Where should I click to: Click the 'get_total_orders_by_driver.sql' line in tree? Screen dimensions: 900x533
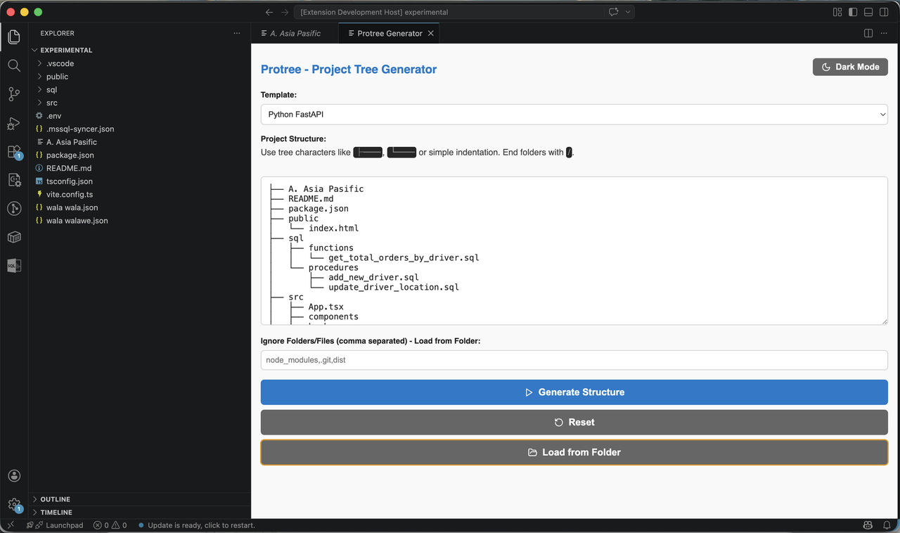tap(404, 258)
